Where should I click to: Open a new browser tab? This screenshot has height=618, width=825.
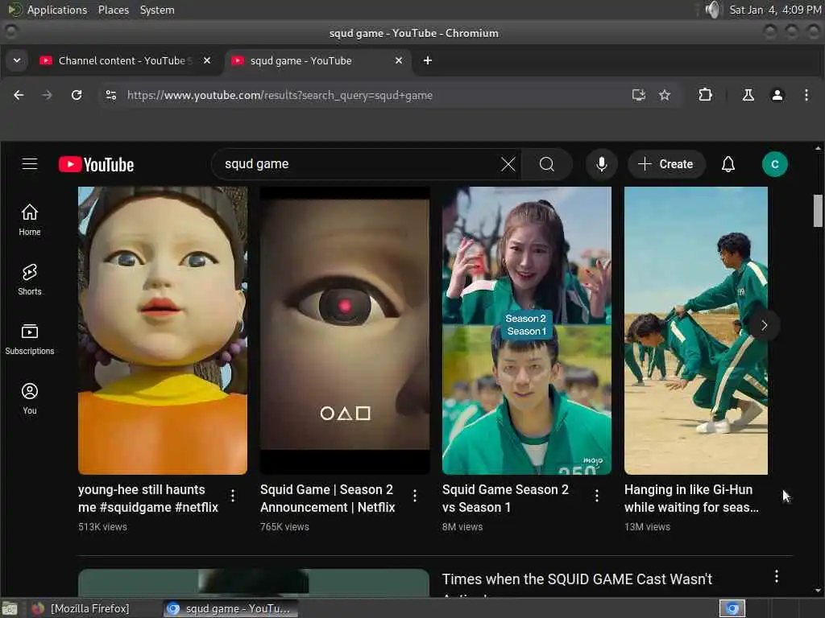[x=428, y=60]
